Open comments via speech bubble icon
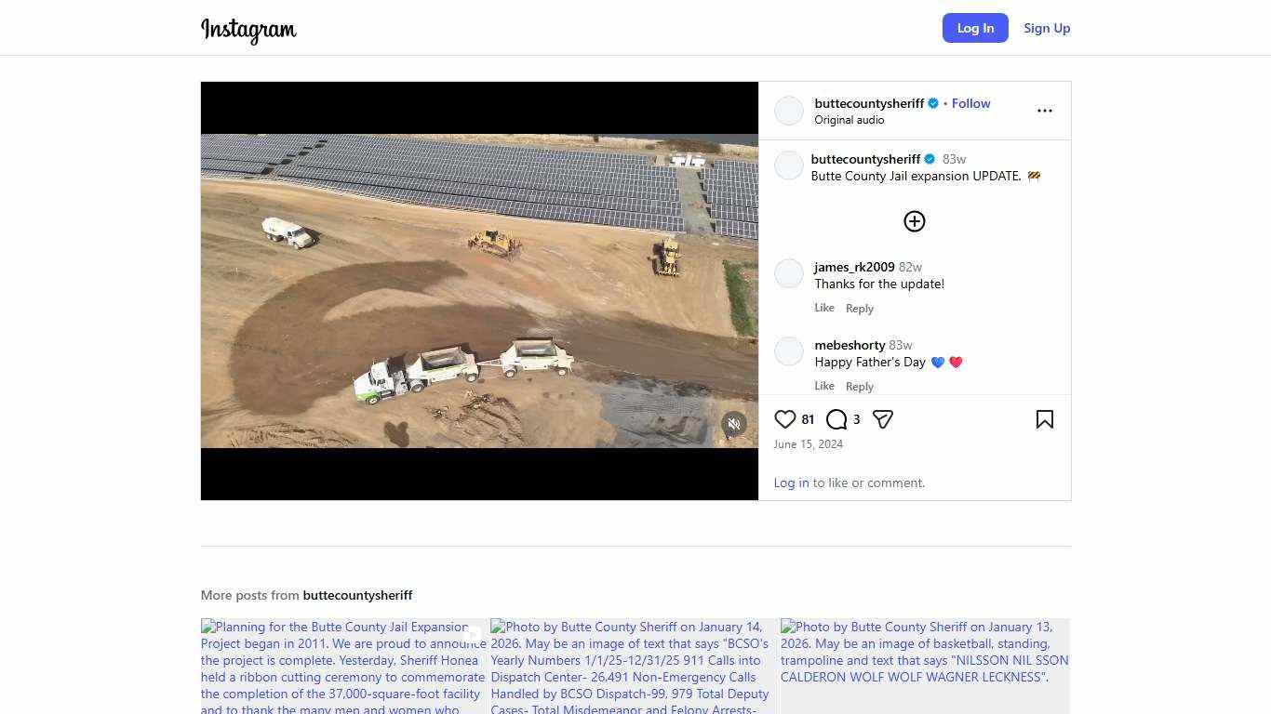The height and width of the screenshot is (714, 1271). (x=836, y=419)
